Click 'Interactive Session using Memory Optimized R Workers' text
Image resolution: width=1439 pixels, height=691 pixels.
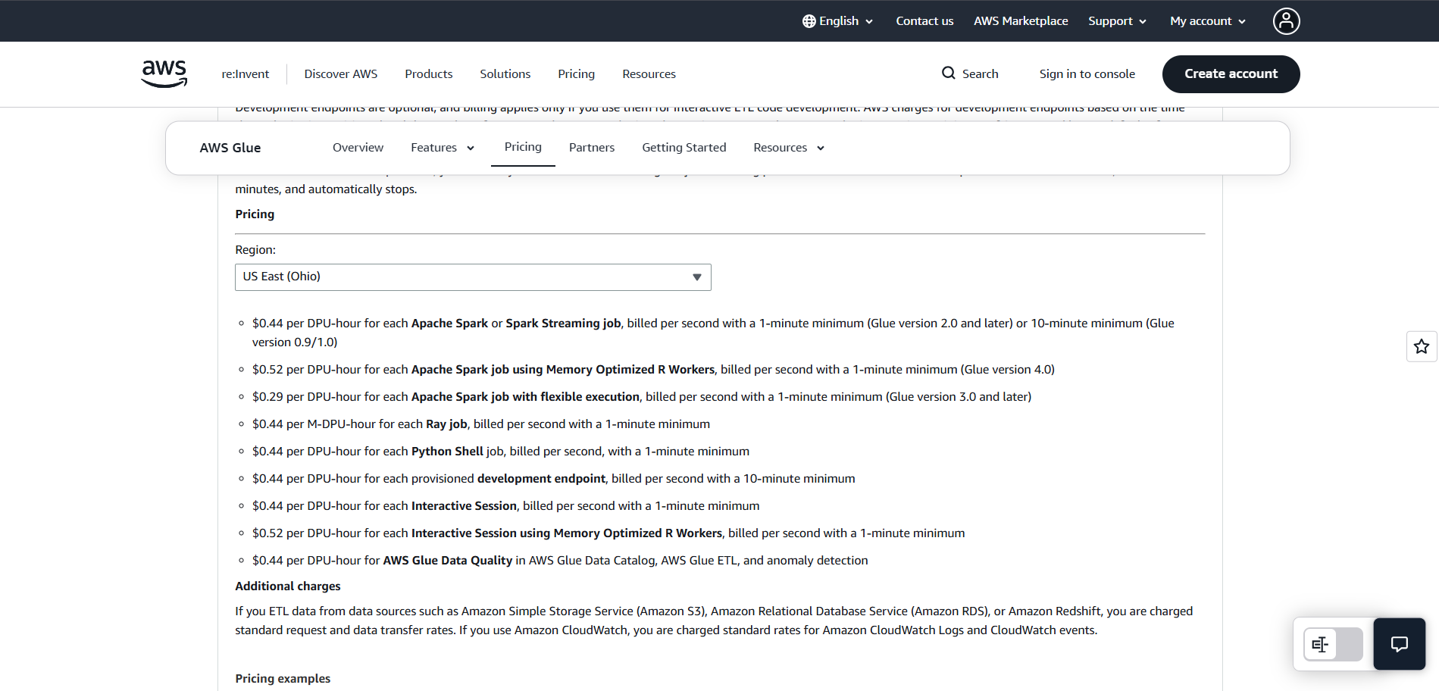(567, 533)
